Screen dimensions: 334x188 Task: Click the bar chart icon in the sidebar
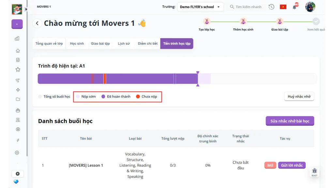(x=17, y=38)
